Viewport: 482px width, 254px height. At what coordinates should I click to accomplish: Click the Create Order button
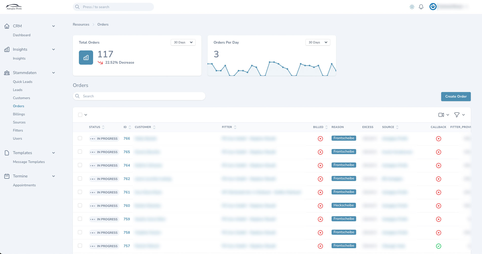click(x=456, y=97)
